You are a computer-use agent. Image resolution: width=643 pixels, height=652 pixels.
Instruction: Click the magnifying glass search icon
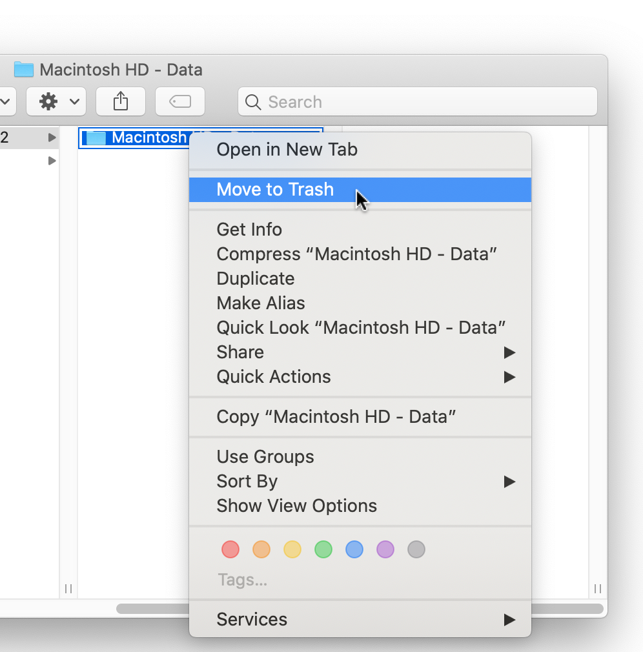[253, 102]
